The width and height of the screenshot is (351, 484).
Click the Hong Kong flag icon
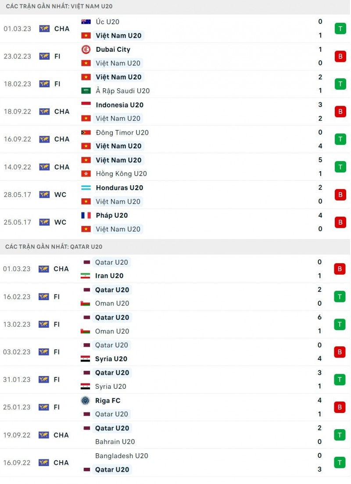pyautogui.click(x=86, y=174)
